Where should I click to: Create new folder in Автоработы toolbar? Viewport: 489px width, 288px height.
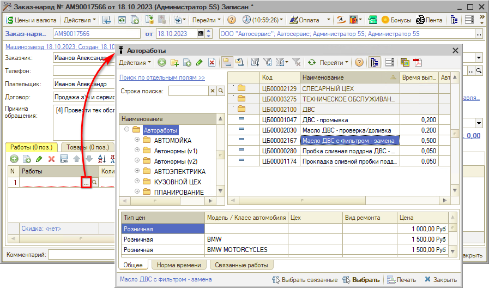pyautogui.click(x=174, y=62)
